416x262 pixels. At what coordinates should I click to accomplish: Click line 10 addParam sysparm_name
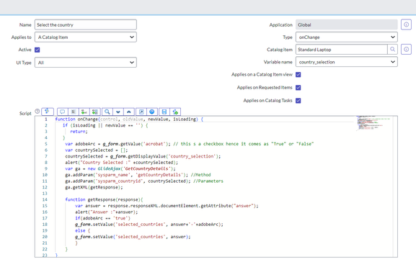tap(138, 175)
